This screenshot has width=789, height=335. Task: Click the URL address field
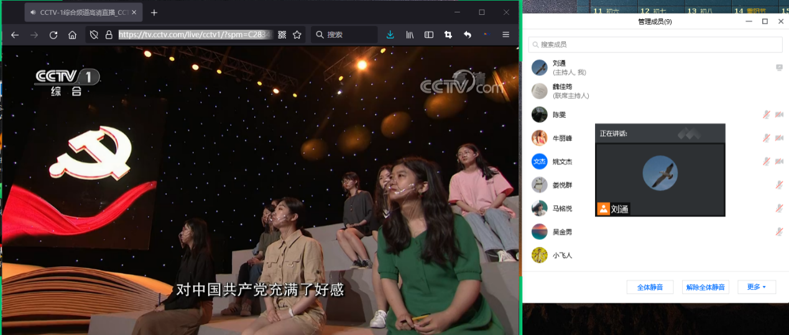click(x=195, y=35)
